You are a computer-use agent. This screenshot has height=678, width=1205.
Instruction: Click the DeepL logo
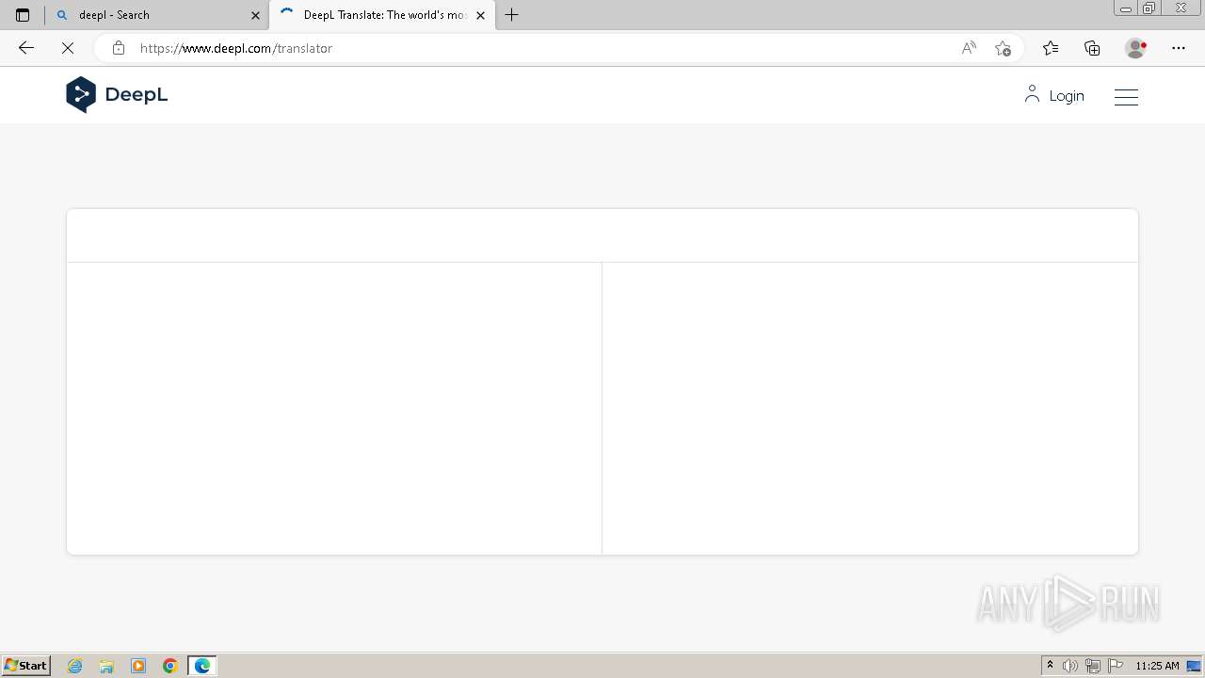[x=117, y=95]
